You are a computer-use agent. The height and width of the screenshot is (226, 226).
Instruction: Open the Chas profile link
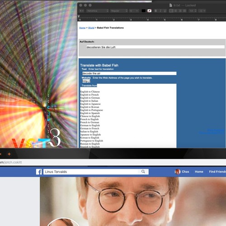185,172
